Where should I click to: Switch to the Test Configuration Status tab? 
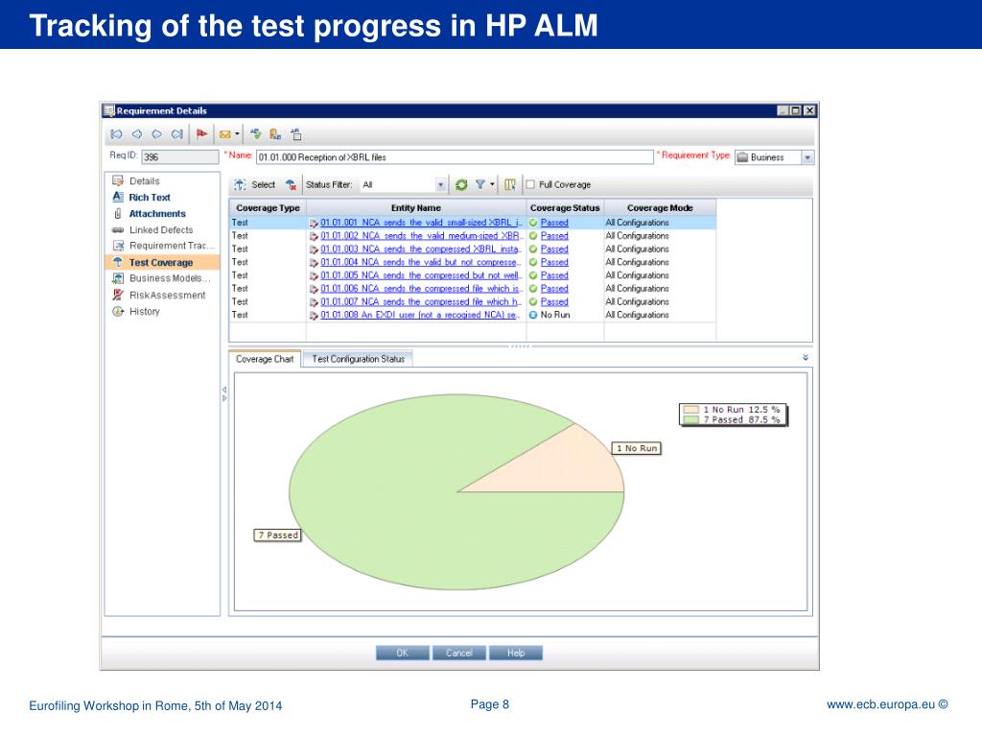[x=359, y=359]
